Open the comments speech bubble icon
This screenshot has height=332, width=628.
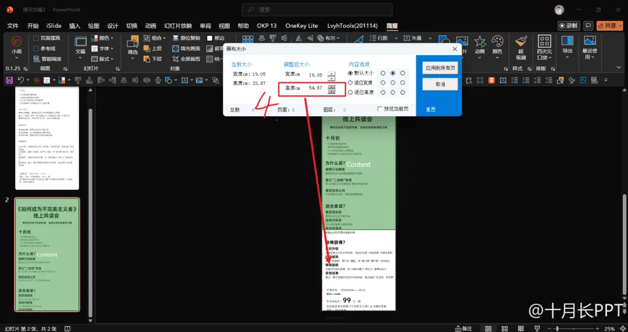(x=588, y=26)
